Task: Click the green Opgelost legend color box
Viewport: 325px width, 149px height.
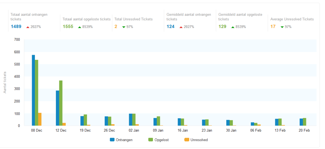Action: pyautogui.click(x=151, y=140)
